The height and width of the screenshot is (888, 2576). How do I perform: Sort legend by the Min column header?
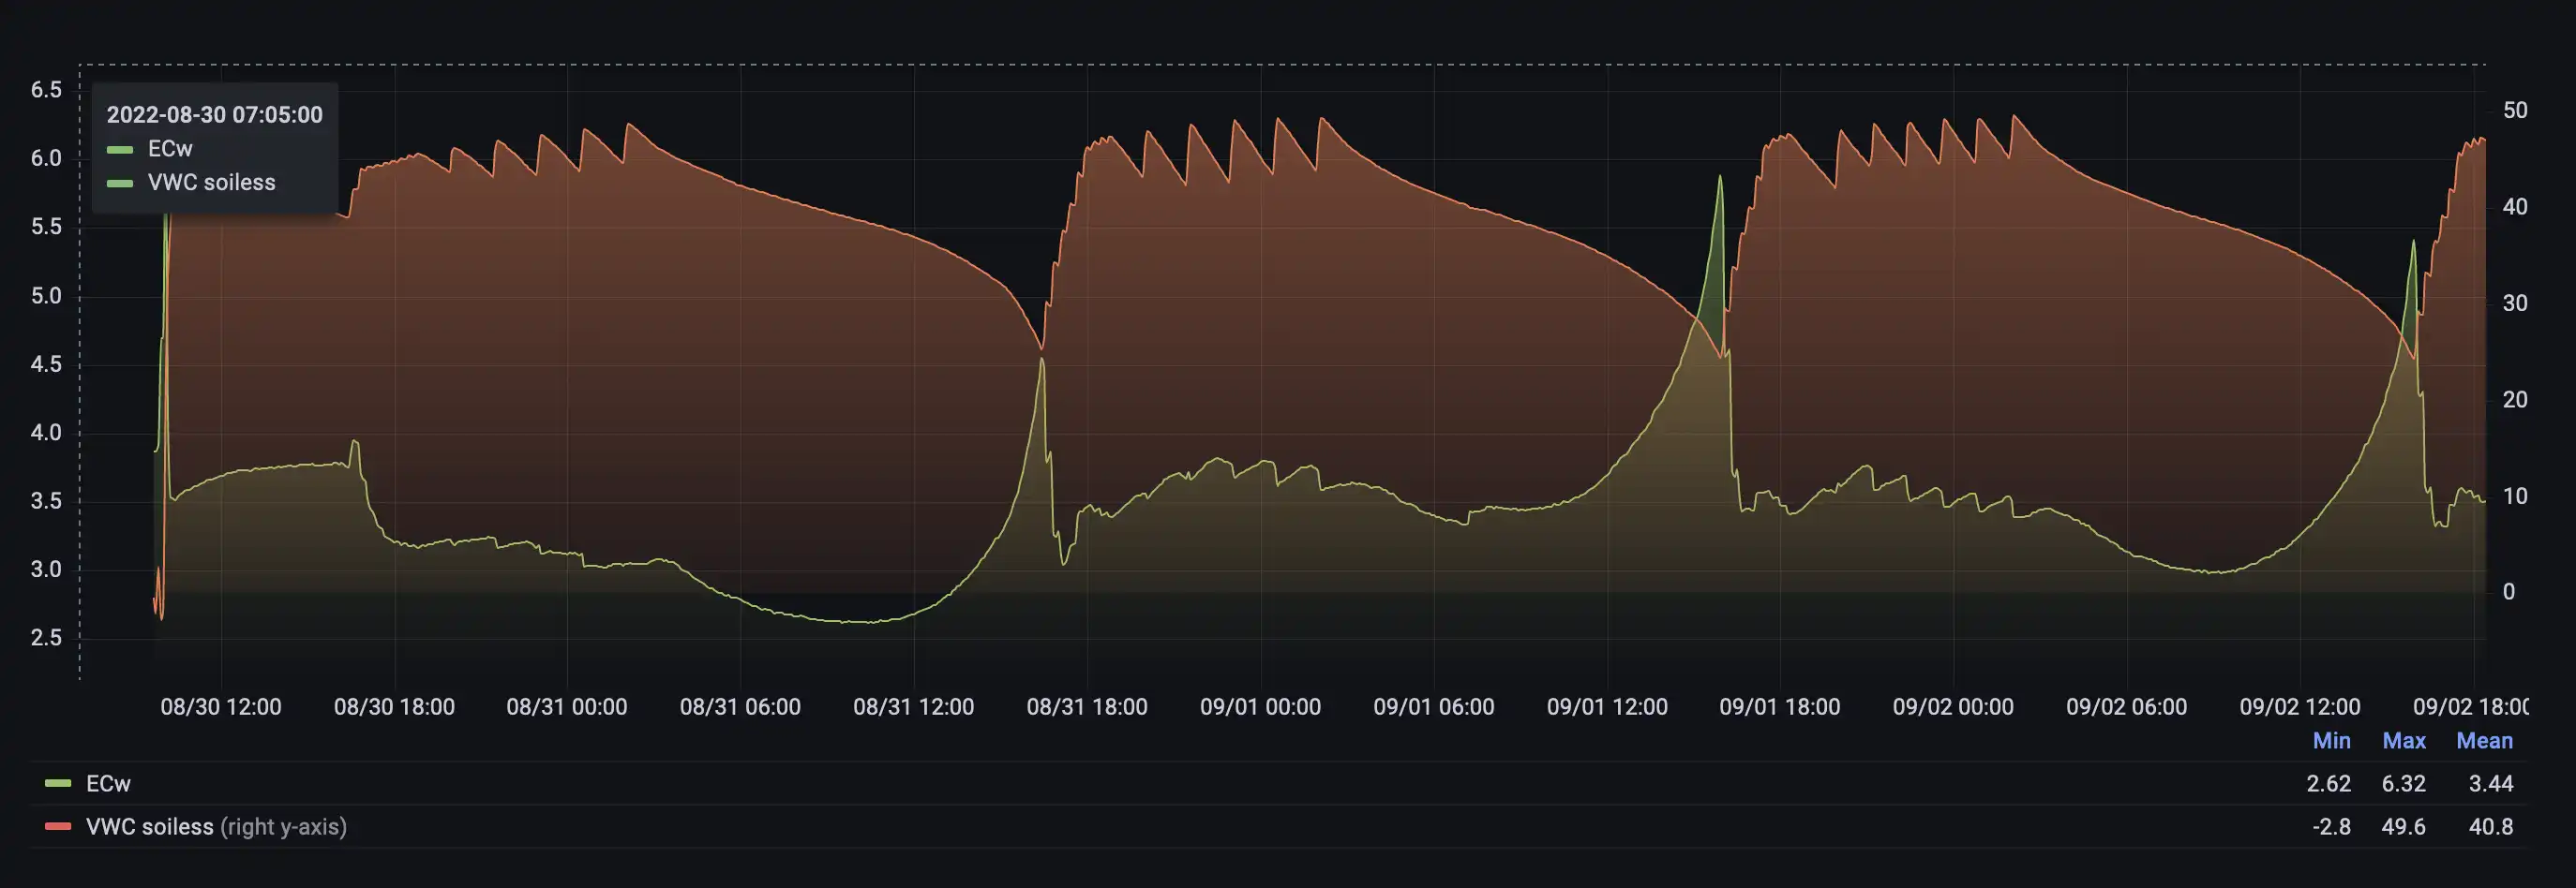[2333, 740]
